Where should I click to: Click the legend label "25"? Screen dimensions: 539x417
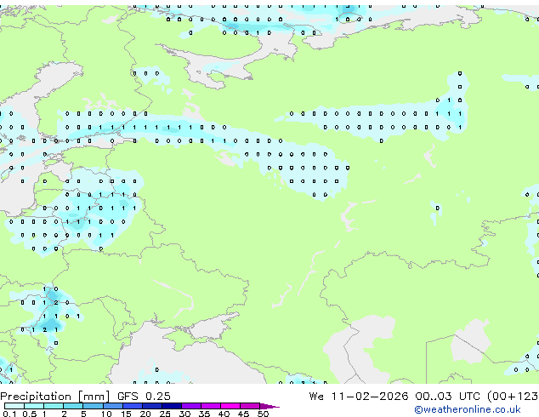(165, 414)
